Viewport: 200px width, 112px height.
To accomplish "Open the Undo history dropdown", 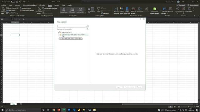I will tap(22, 2).
